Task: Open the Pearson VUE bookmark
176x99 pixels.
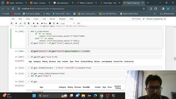Action: (62, 14)
